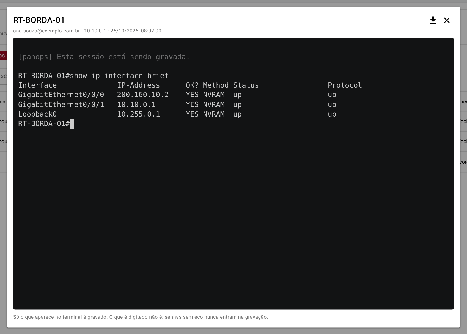The height and width of the screenshot is (334, 467).
Task: Click IP address 10.255.0.1
Action: (138, 114)
